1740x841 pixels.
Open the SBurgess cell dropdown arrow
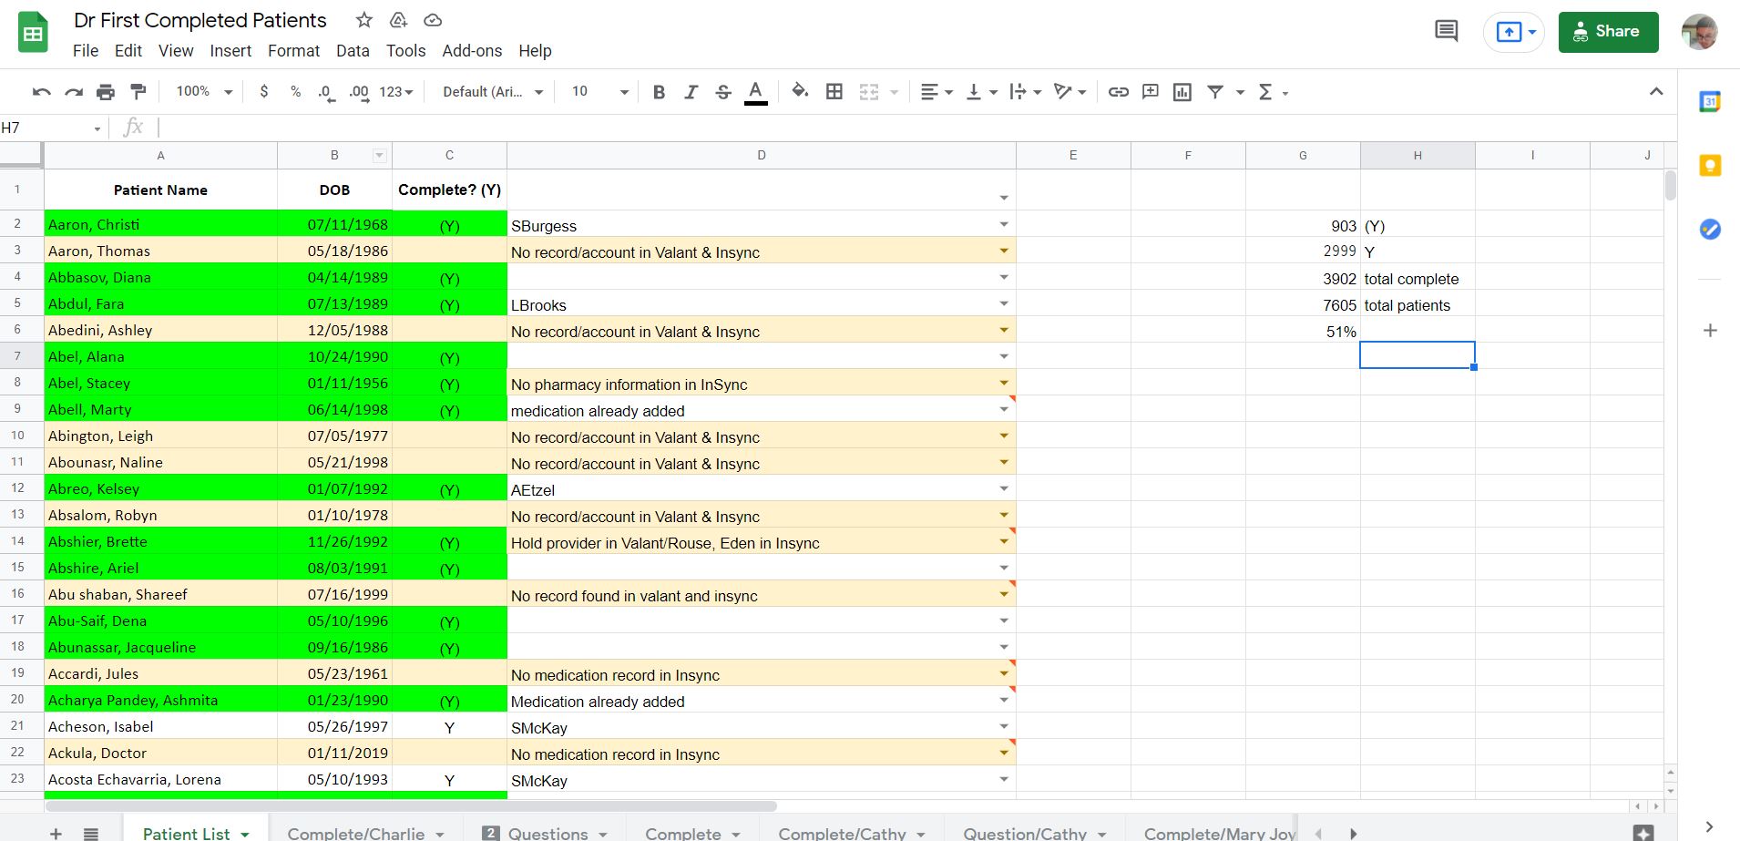tap(1003, 225)
